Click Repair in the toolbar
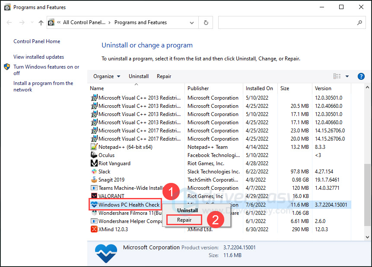Screen dimensions: 372x267 point(164,76)
